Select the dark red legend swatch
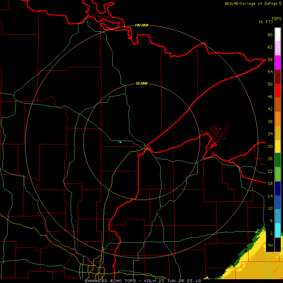Viewport: 283px width, 283px height. click(x=278, y=77)
